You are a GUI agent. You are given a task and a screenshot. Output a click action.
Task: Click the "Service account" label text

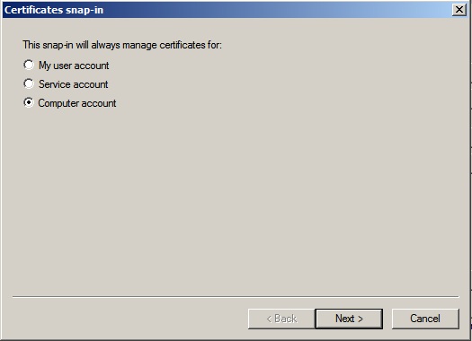point(73,84)
